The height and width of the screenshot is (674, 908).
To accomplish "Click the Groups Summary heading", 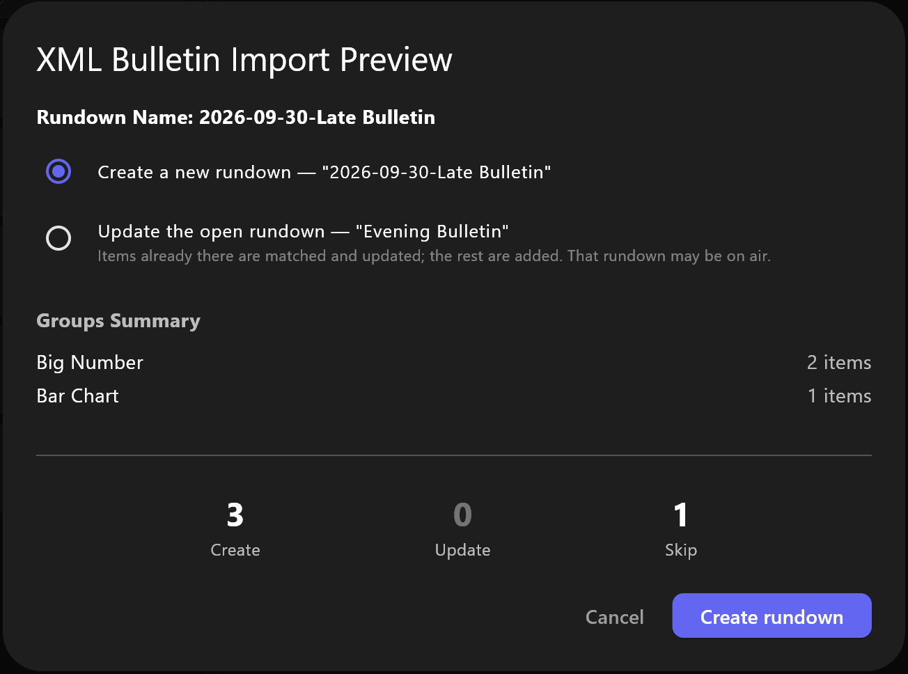I will (x=118, y=321).
